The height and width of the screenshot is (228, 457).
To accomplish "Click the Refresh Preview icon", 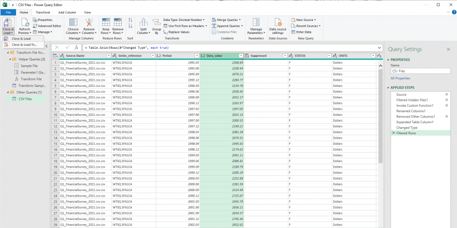I will (24, 23).
